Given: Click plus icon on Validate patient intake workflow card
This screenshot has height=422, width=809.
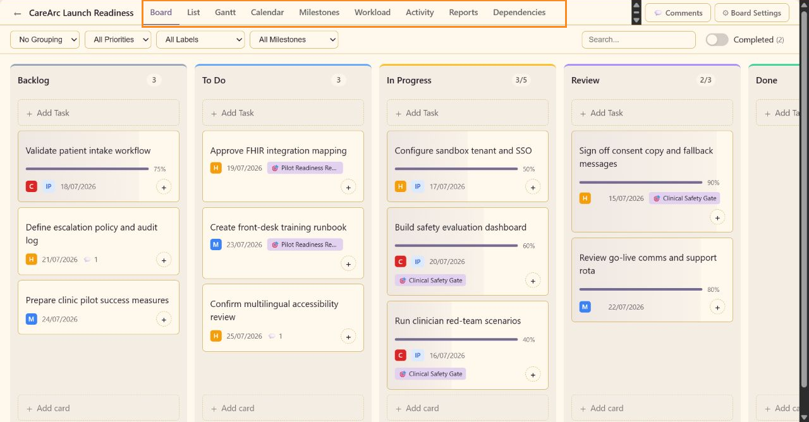Looking at the screenshot, I should [164, 187].
